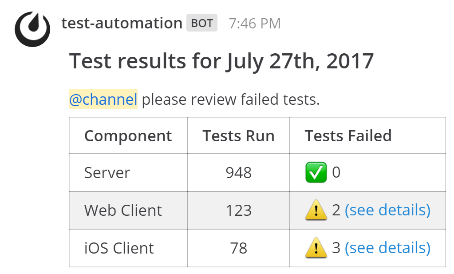Click the iOS Client test count of 78
Screen dimensions: 454x274
238,248
